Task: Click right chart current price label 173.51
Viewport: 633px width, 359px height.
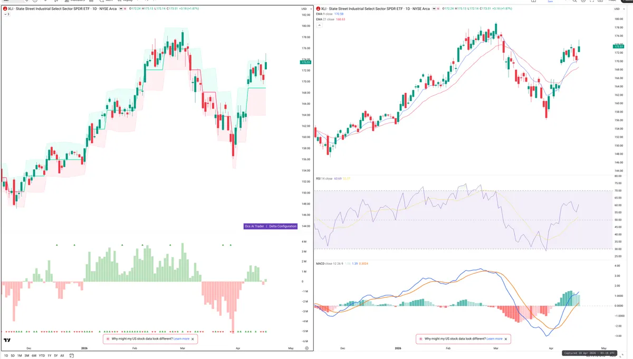Action: click(618, 47)
